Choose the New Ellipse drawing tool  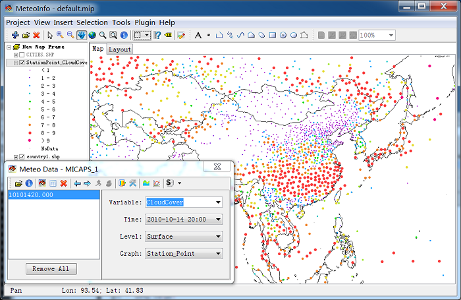(294, 36)
